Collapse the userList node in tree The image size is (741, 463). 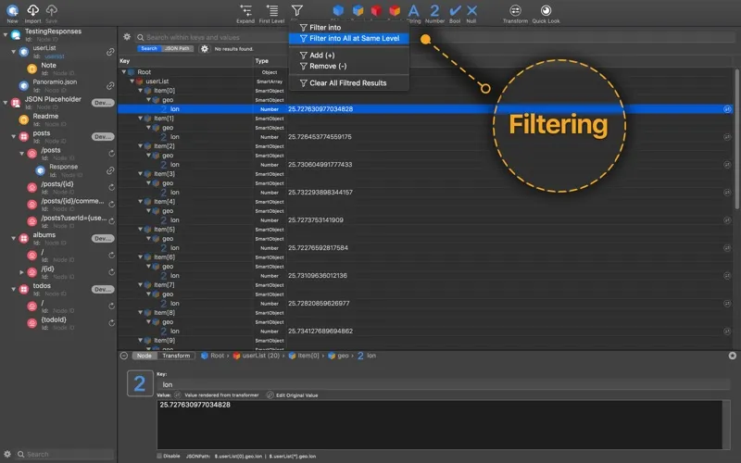tap(132, 81)
